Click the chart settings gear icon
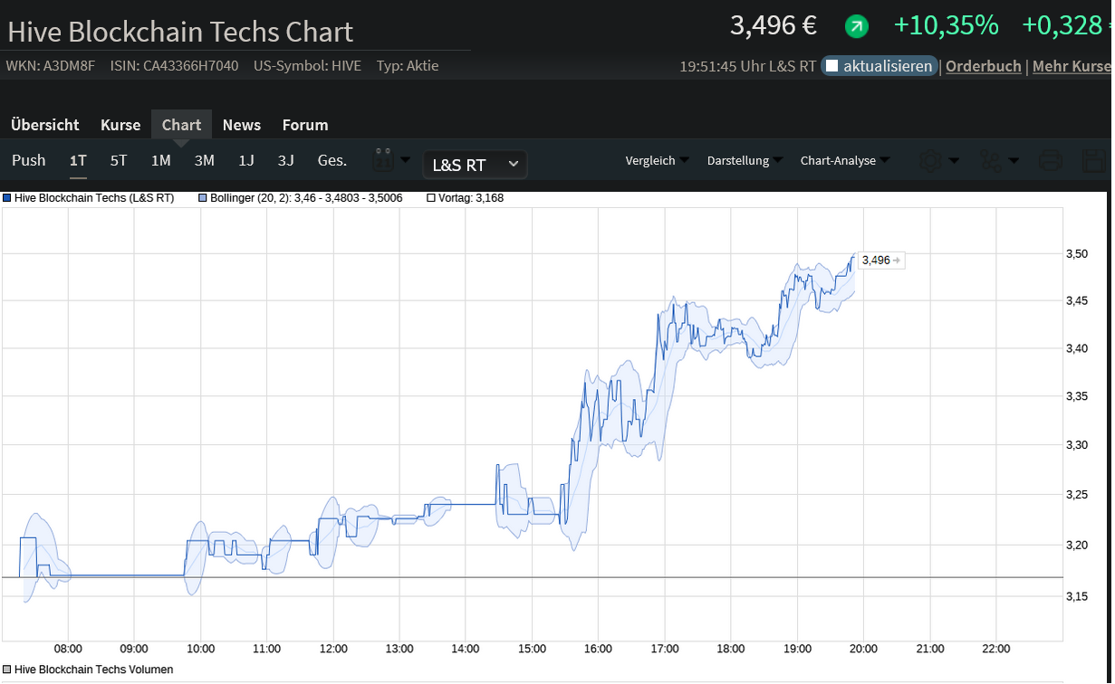 [x=929, y=161]
